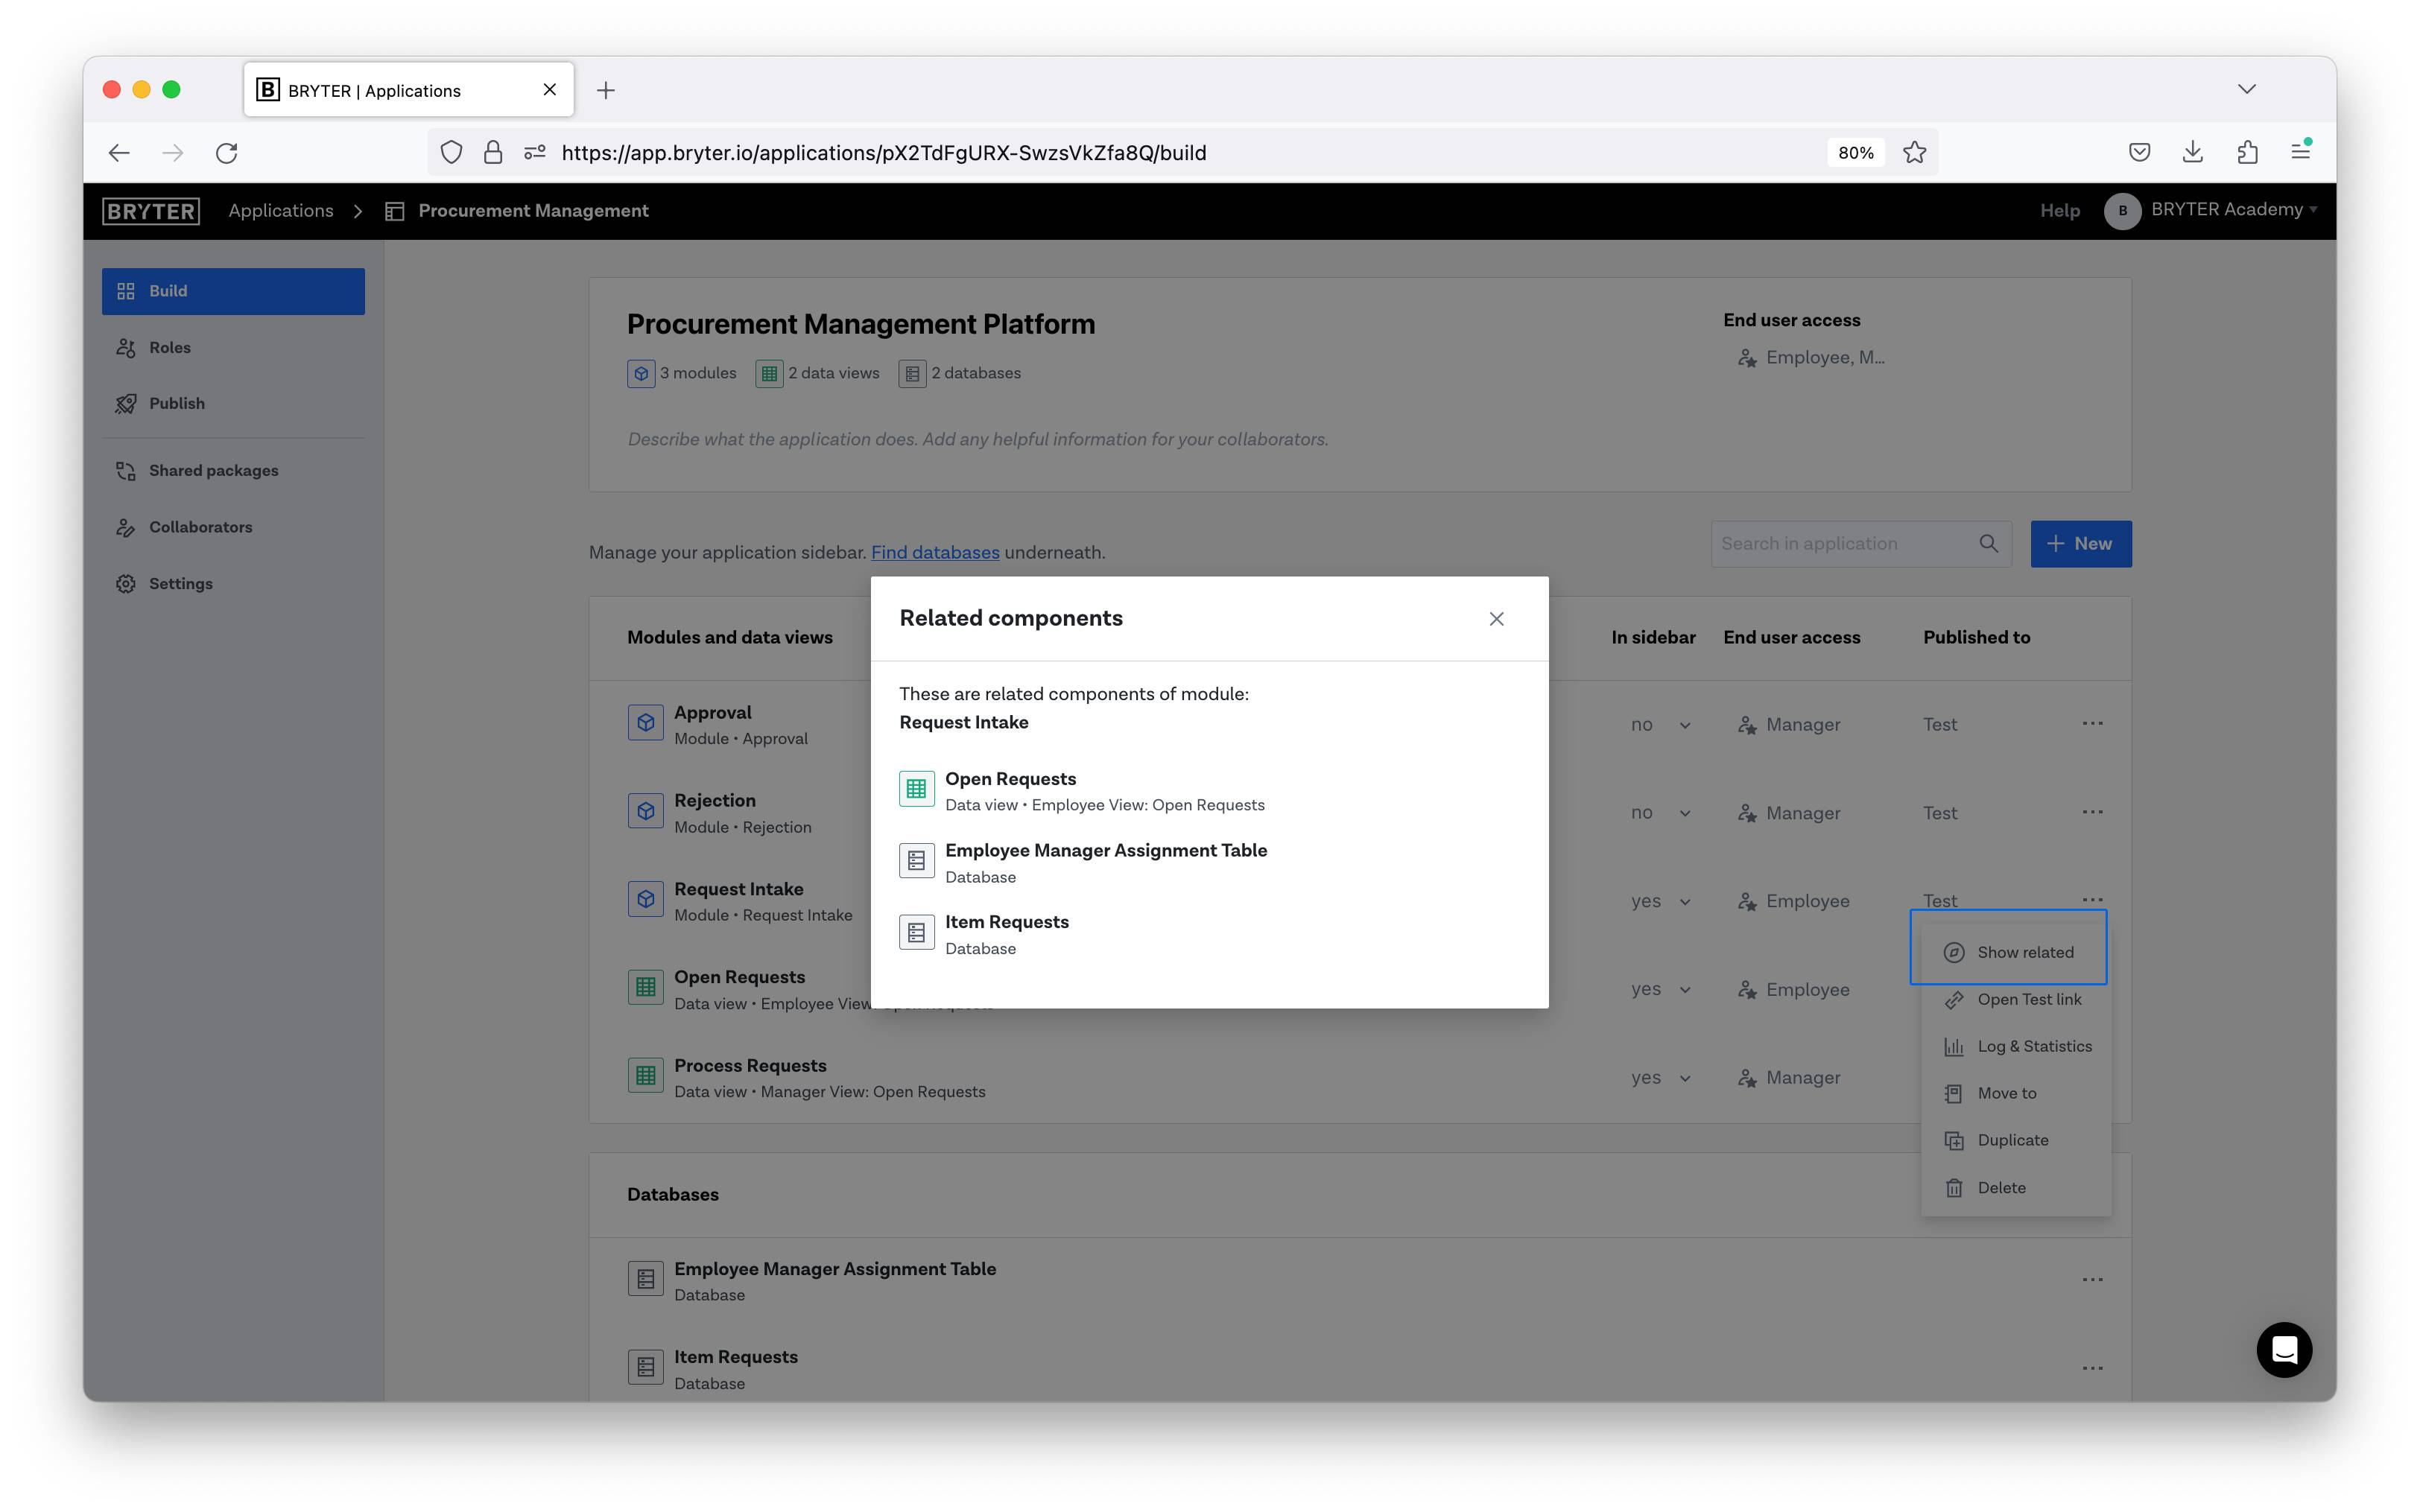Image resolution: width=2420 pixels, height=1512 pixels.
Task: Click the New button
Action: [x=2081, y=543]
